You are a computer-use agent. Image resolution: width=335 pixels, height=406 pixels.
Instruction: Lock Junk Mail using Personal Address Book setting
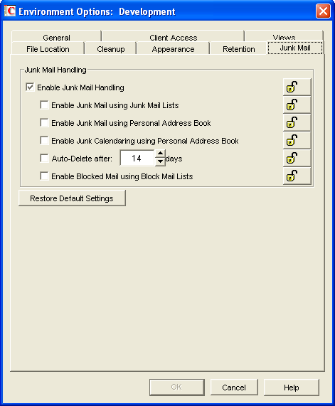[297, 122]
